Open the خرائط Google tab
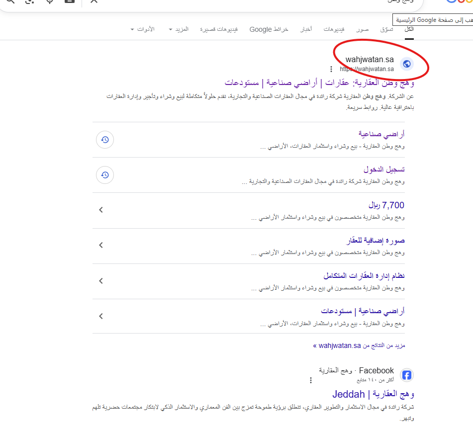 coord(269,29)
